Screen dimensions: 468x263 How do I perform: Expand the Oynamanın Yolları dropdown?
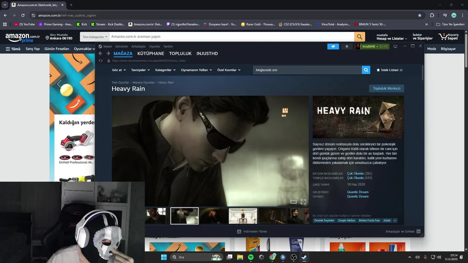[x=196, y=70]
